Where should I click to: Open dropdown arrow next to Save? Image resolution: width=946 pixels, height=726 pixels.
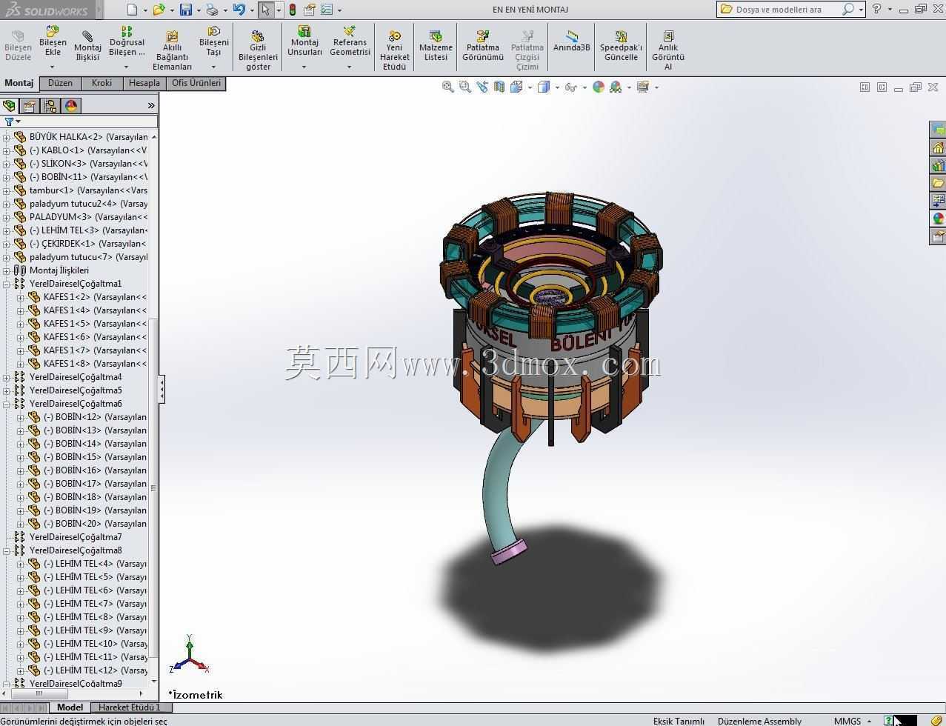tap(199, 10)
